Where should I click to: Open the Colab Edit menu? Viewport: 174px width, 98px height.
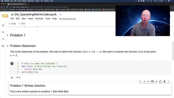18,19
